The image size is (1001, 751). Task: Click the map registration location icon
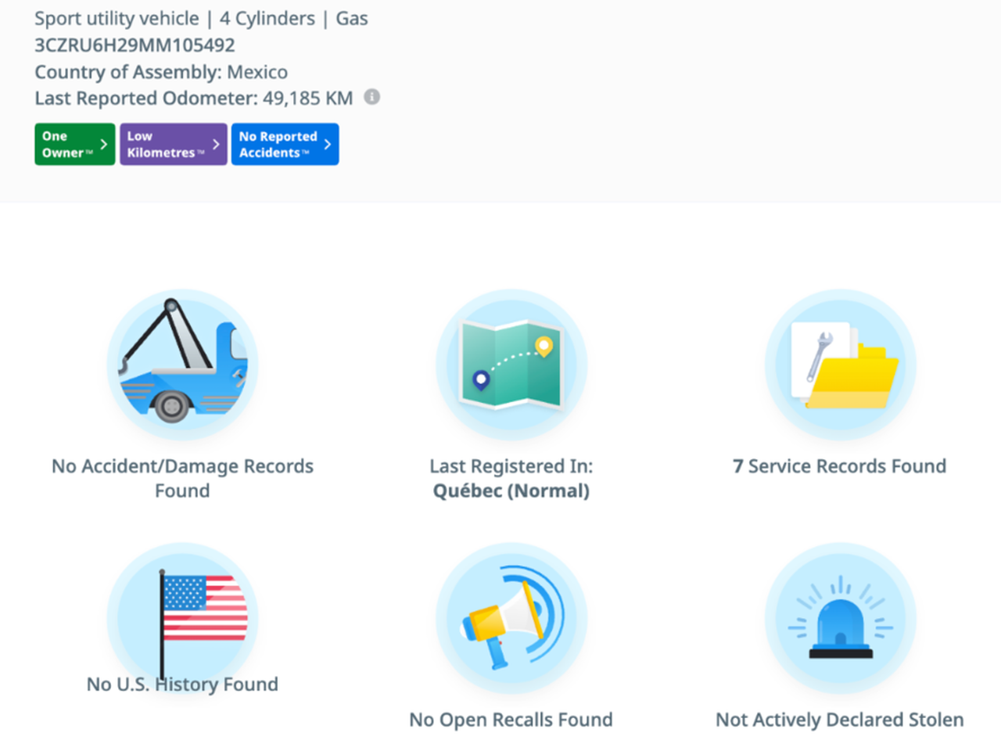(x=511, y=365)
